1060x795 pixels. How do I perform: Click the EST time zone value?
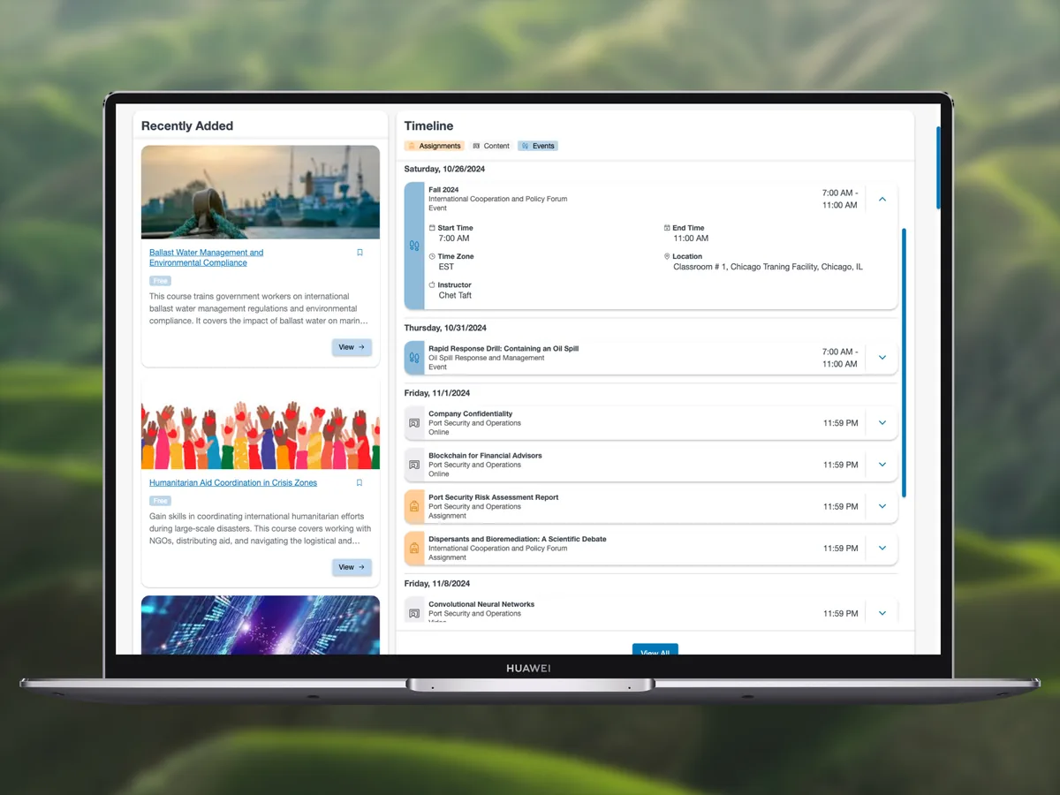click(446, 267)
